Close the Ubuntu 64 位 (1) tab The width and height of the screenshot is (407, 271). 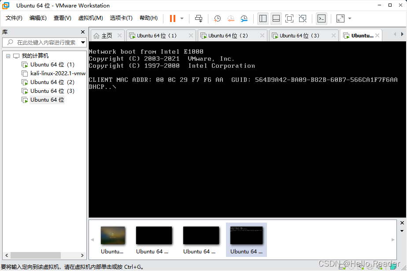[x=191, y=36]
